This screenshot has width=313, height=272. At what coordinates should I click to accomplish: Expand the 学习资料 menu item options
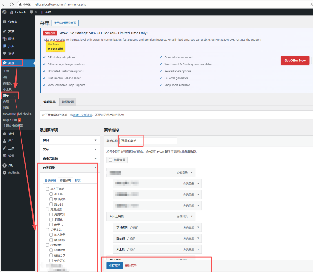[x=198, y=227]
